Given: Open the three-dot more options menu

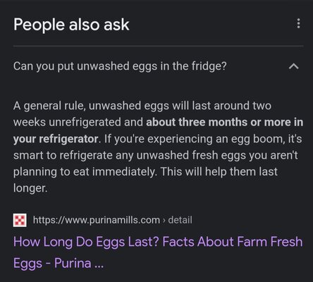Looking at the screenshot, I should click(298, 24).
